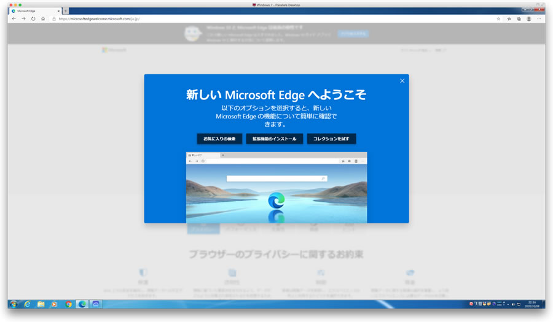
Task: Open the Favorites list icon
Action: click(x=509, y=19)
